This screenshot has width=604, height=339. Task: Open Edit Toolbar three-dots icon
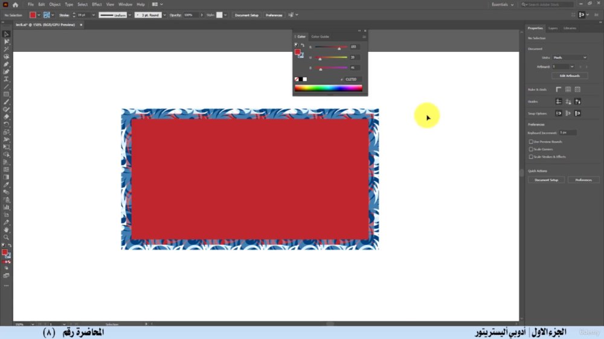click(x=6, y=286)
